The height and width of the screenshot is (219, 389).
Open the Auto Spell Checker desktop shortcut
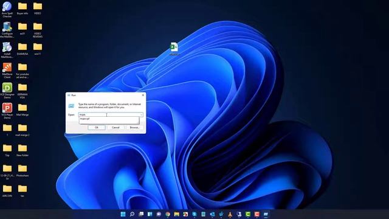[x=7, y=10]
